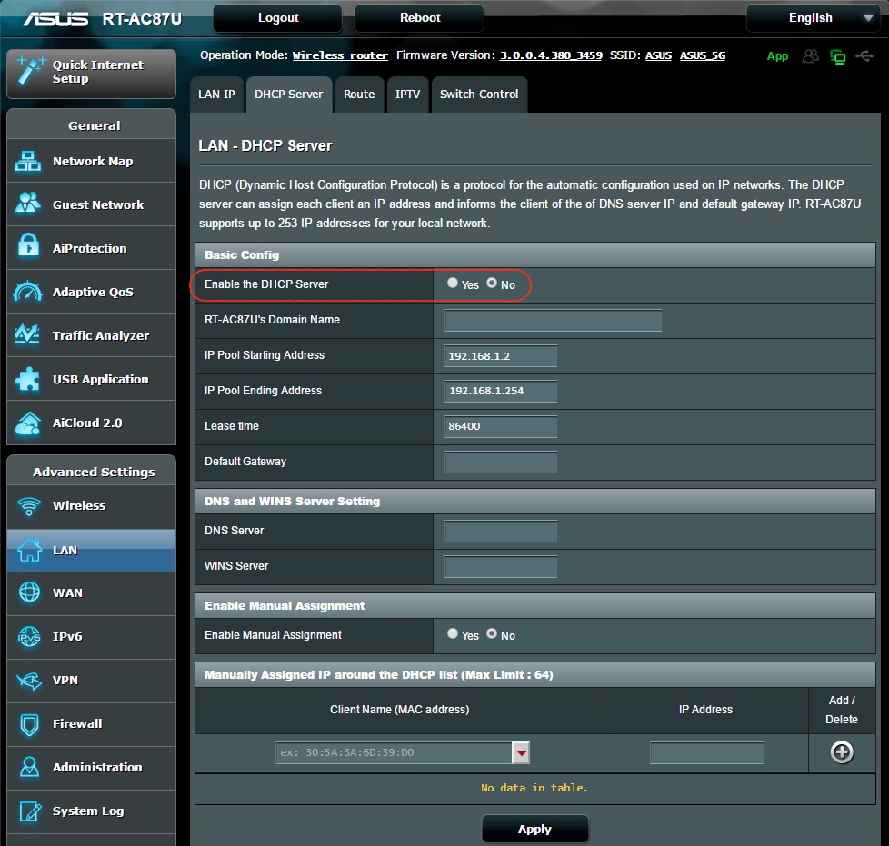Open Adaptive QoS menu label
This screenshot has width=889, height=846.
(x=93, y=293)
